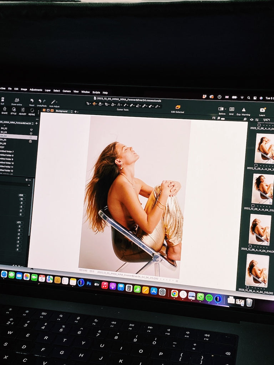The width and height of the screenshot is (274, 365).
Task: Click the orange Edit Selected icon
Action: coord(178,107)
